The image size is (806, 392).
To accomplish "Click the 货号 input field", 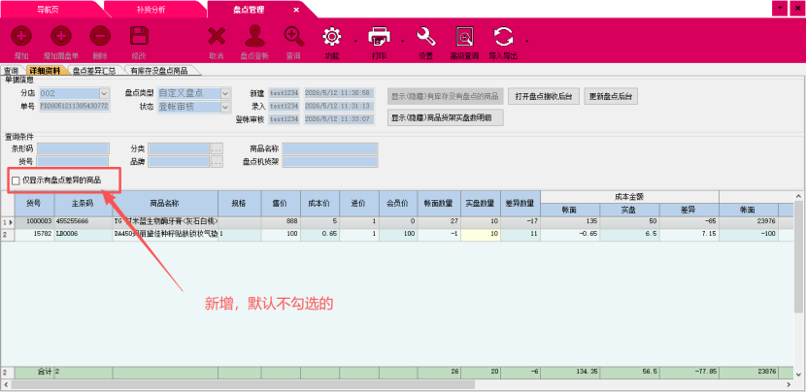I will pyautogui.click(x=73, y=162).
